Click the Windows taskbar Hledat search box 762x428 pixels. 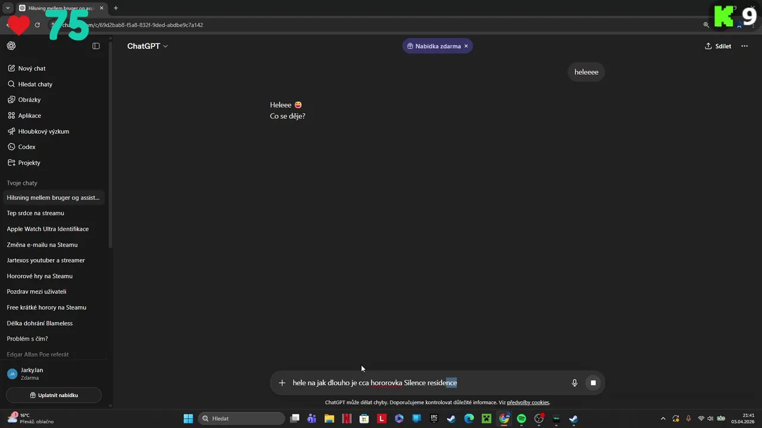241,418
